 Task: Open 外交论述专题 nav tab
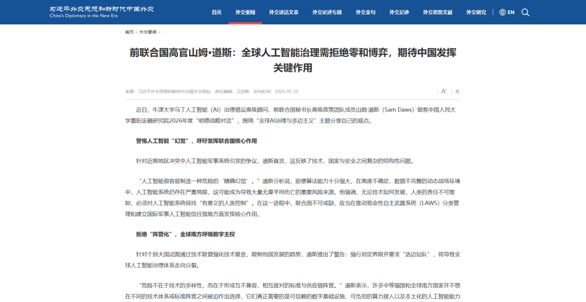(x=327, y=12)
